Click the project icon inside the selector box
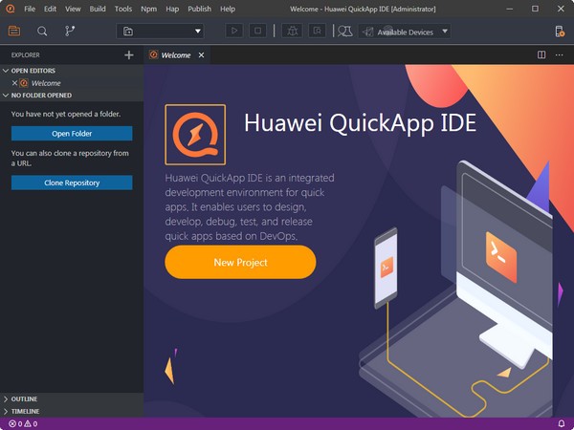The height and width of the screenshot is (430, 574). (x=128, y=32)
